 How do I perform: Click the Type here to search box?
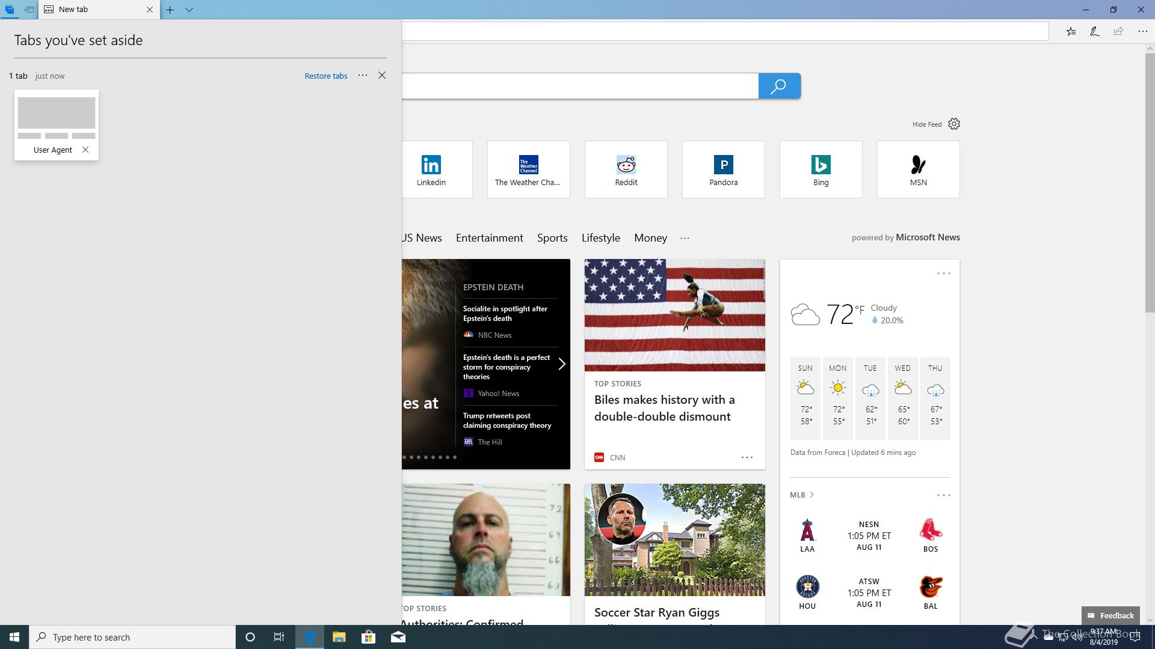[x=132, y=637]
